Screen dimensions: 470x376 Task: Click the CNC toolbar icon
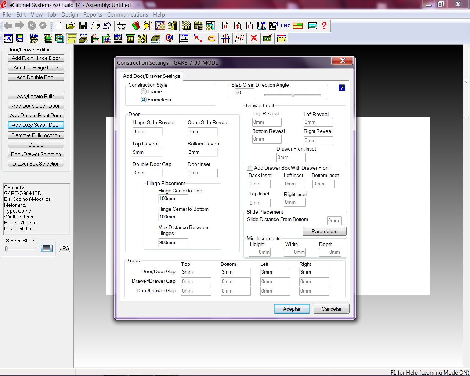[286, 26]
